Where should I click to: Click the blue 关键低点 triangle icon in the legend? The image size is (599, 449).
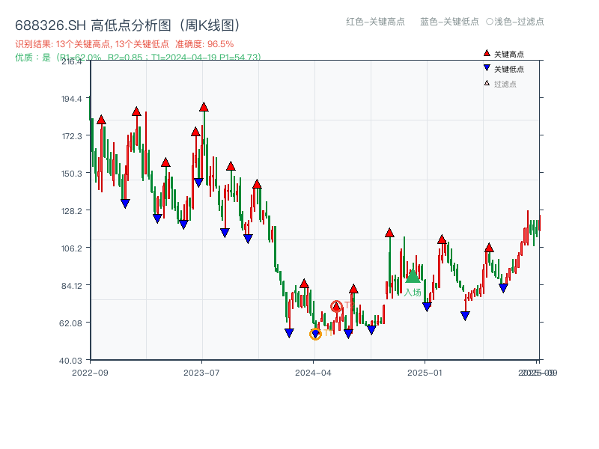click(487, 68)
